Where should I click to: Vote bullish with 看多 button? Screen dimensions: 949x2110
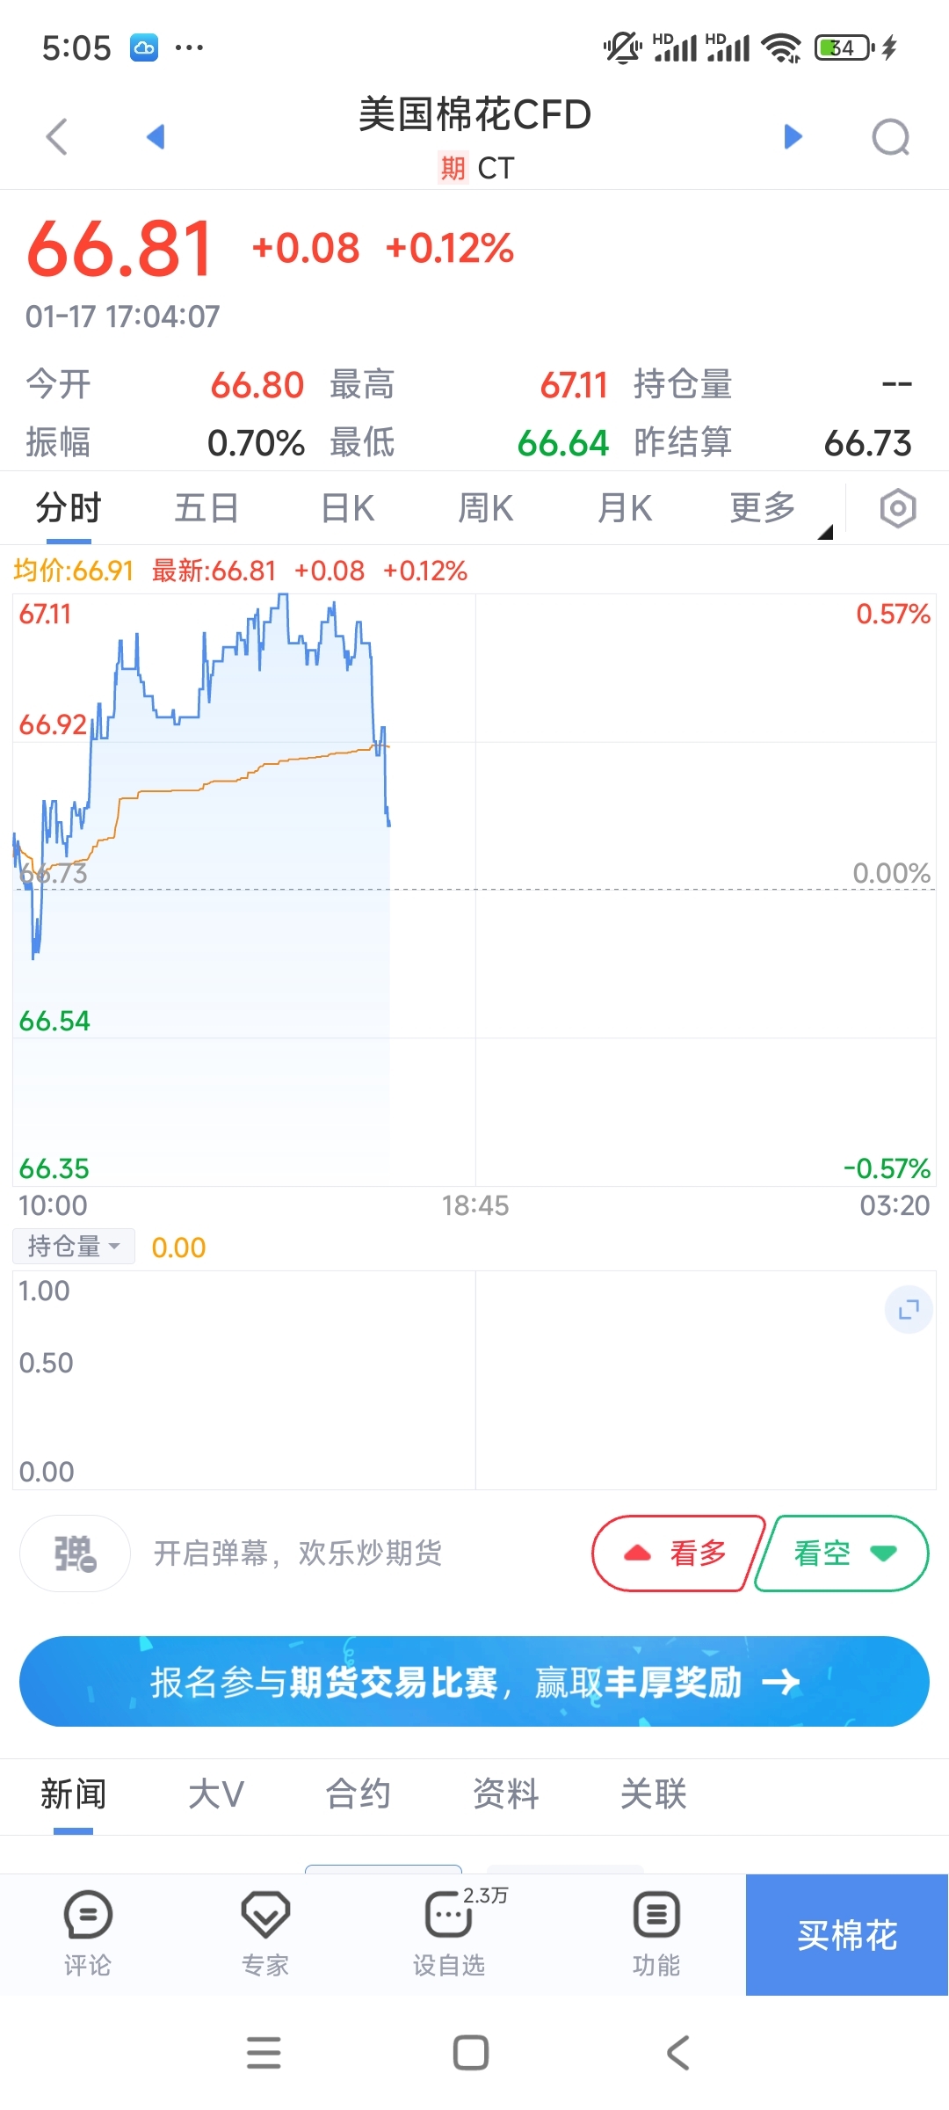click(677, 1553)
